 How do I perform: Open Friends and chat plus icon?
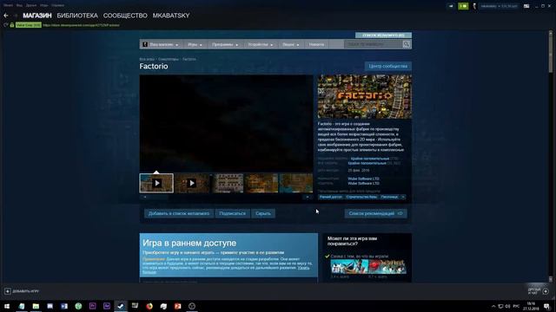546,291
